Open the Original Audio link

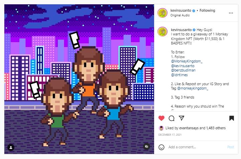[x=180, y=15]
